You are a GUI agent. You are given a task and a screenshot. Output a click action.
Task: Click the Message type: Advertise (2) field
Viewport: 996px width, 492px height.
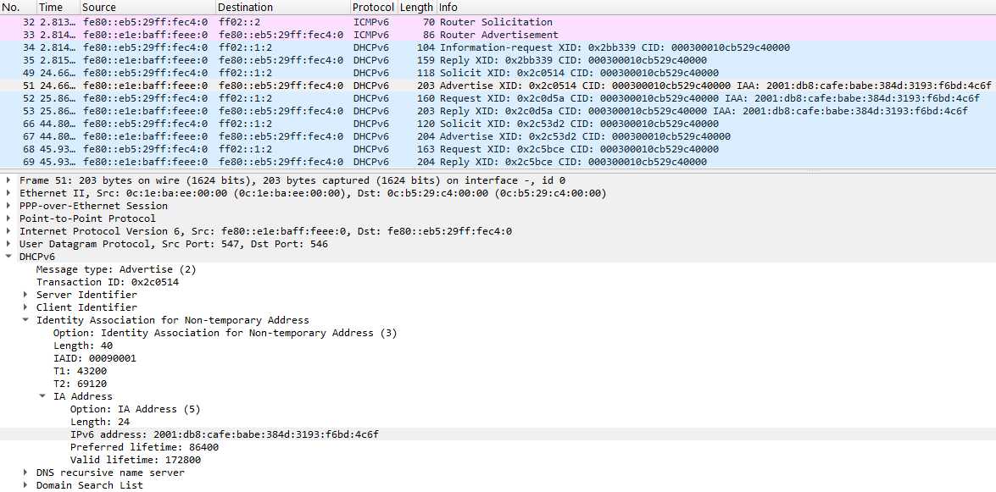click(116, 269)
